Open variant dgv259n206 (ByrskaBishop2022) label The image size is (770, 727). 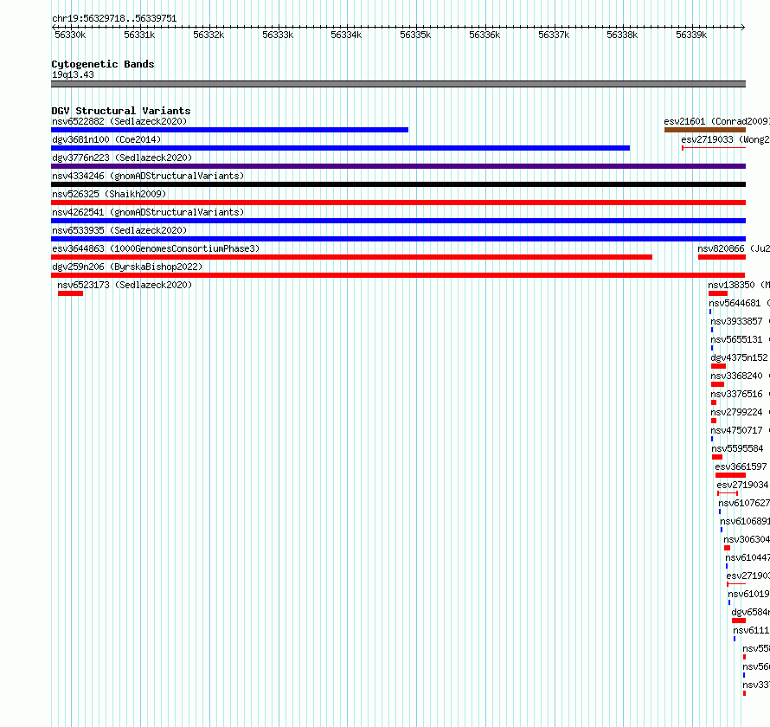pyautogui.click(x=127, y=267)
